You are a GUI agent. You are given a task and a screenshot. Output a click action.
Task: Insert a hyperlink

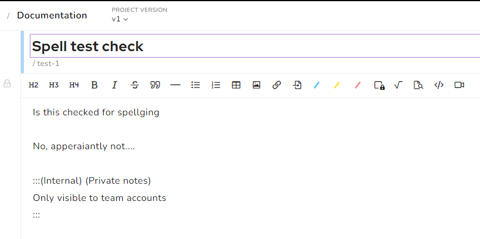pyautogui.click(x=277, y=85)
